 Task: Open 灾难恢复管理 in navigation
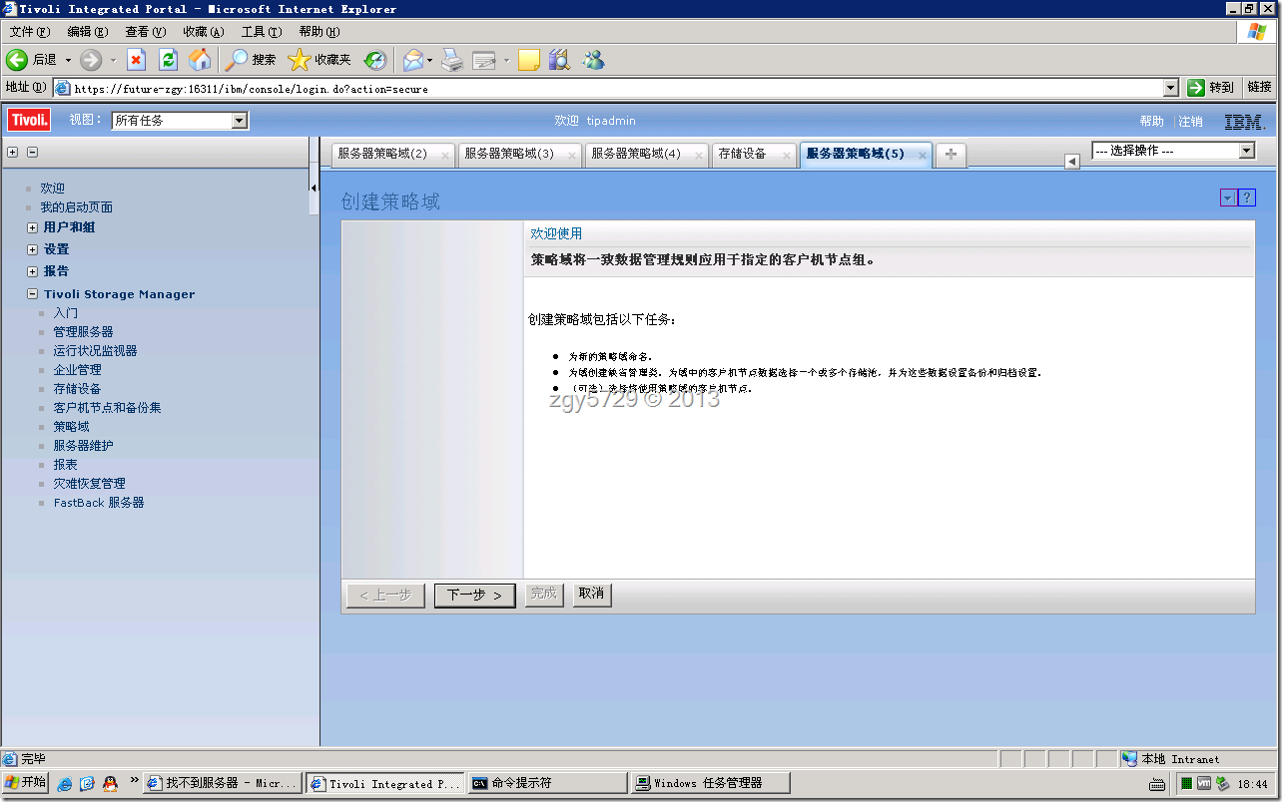pyautogui.click(x=90, y=484)
